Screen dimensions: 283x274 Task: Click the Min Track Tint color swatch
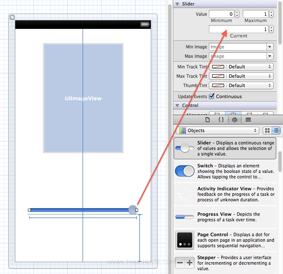coord(218,67)
